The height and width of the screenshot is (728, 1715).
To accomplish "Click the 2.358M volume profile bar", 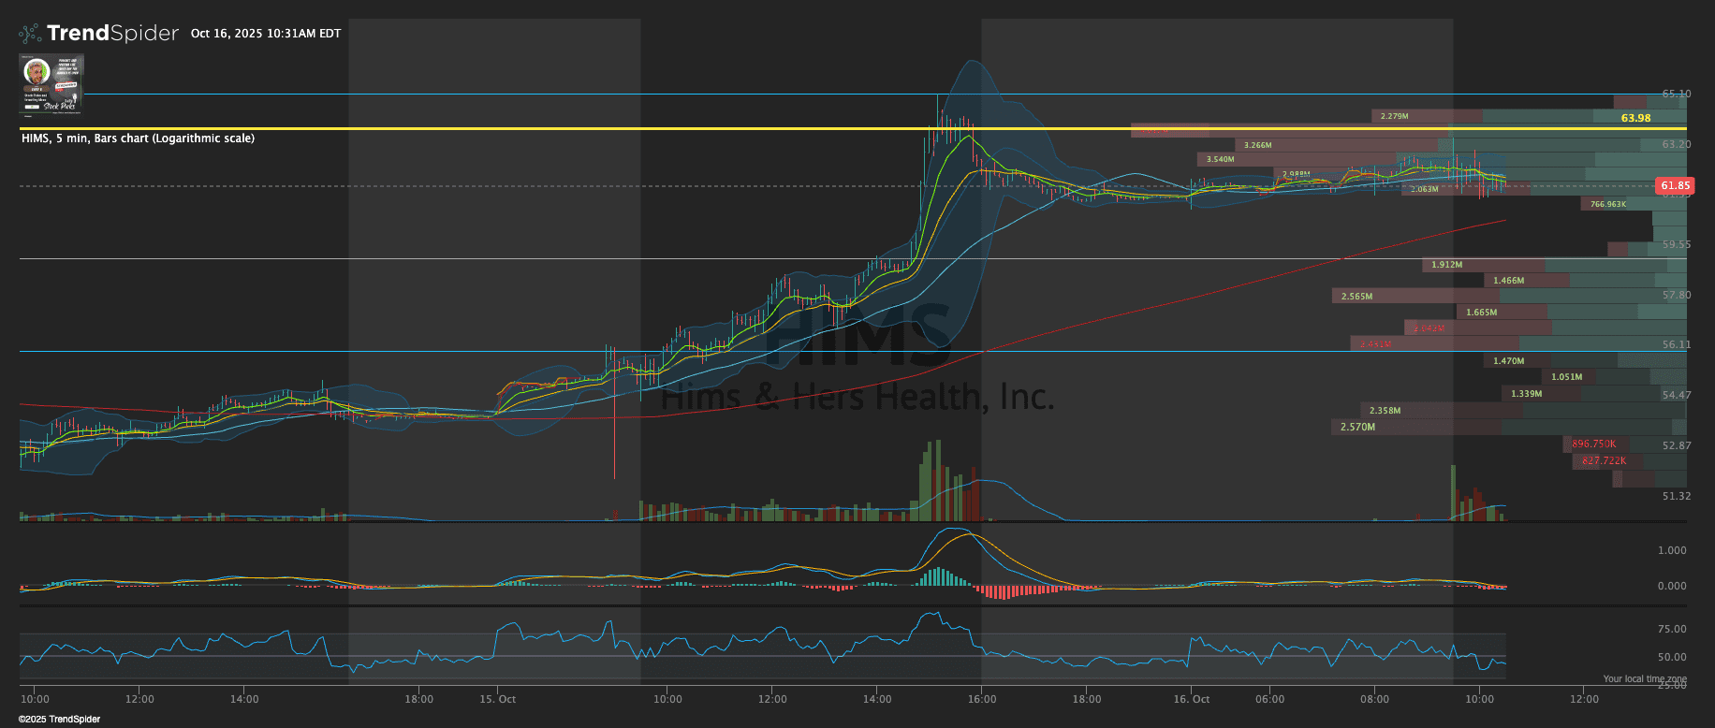I will pyautogui.click(x=1385, y=411).
